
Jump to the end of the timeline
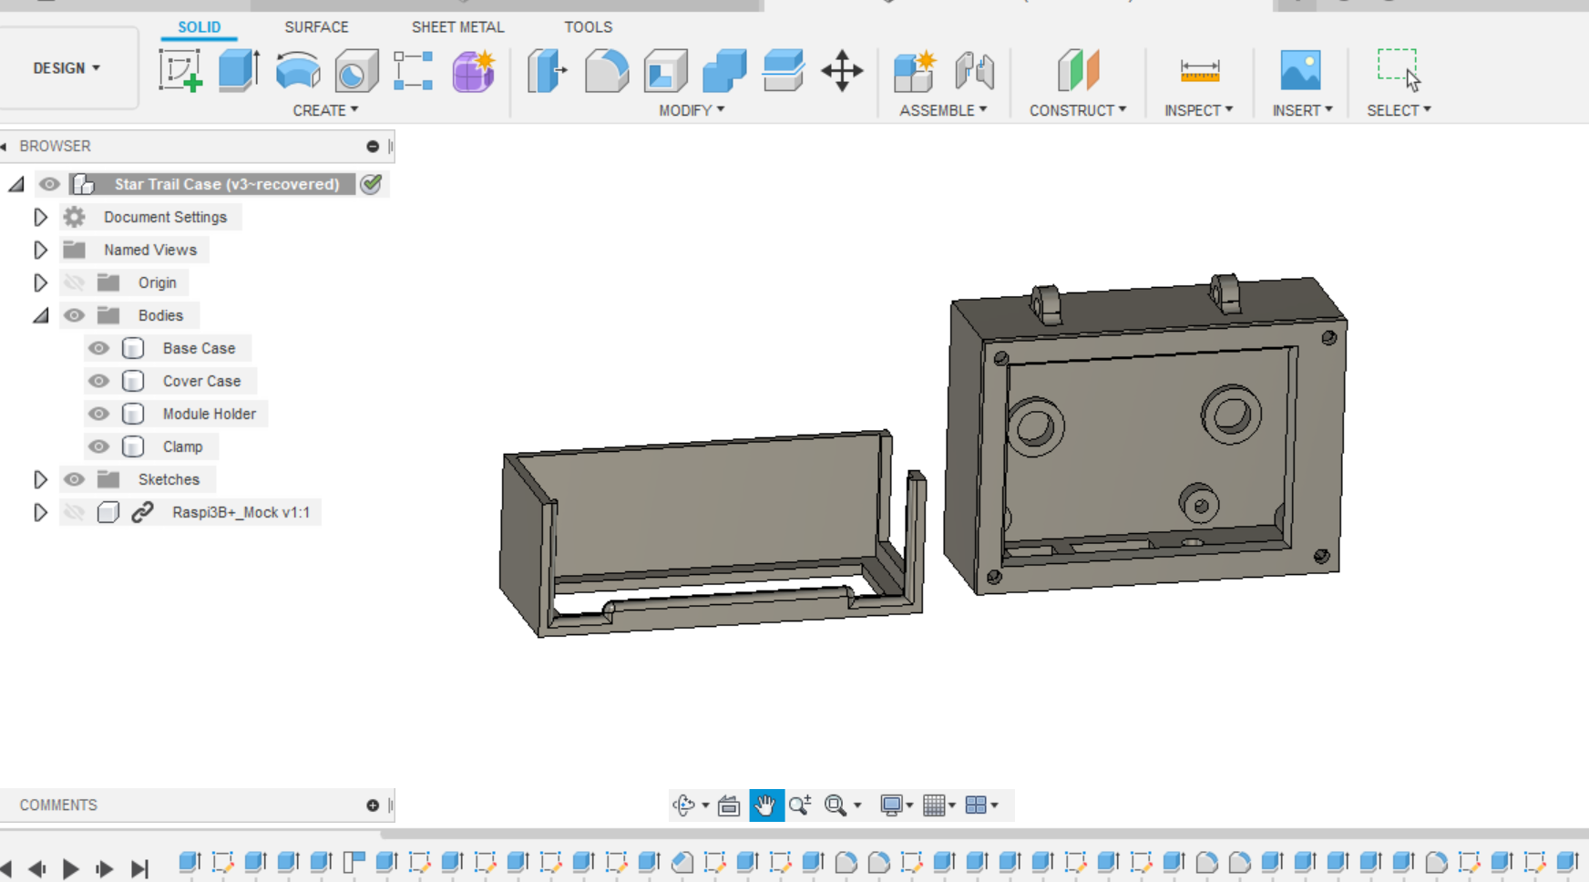coord(140,867)
